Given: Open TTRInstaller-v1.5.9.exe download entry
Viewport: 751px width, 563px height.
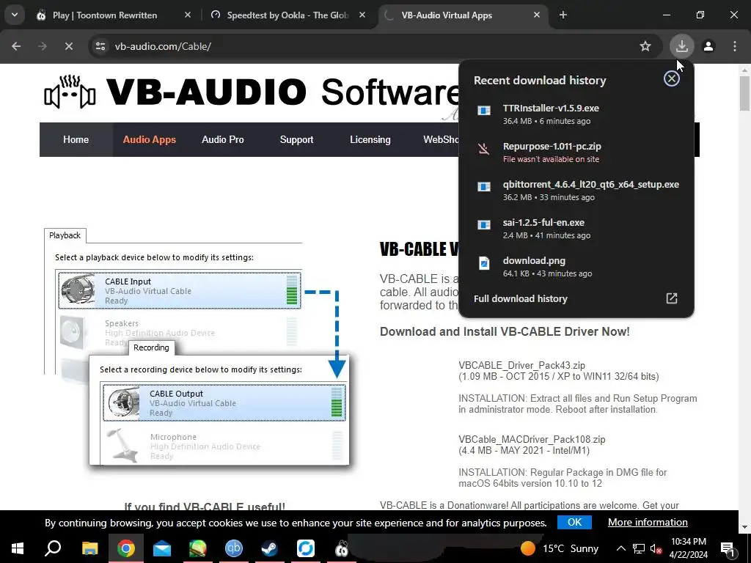Looking at the screenshot, I should [x=576, y=114].
